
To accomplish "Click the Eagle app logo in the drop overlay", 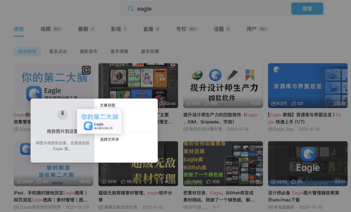I will pyautogui.click(x=88, y=126).
